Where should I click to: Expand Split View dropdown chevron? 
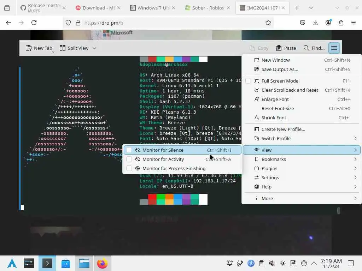click(x=94, y=48)
